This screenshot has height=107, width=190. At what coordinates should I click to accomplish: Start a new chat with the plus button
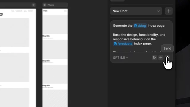click(x=169, y=11)
